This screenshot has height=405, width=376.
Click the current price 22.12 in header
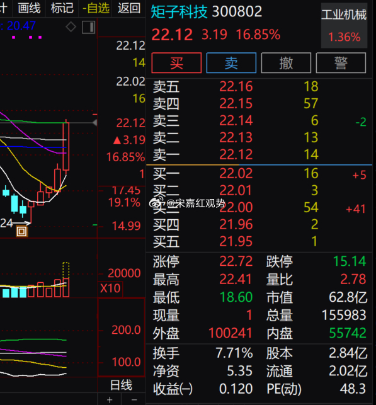point(172,35)
